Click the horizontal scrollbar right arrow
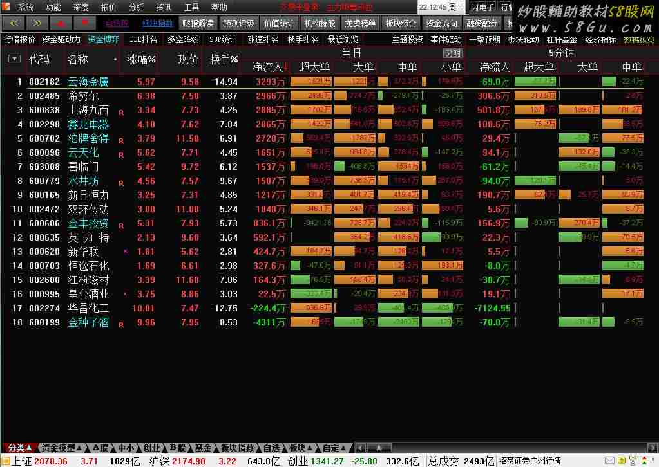This screenshot has height=467, width=659. [x=653, y=448]
